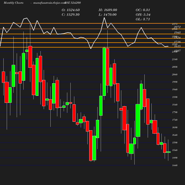Select the open value "O: 1524.60"
The height and width of the screenshot is (185, 185).
pyautogui.click(x=71, y=10)
